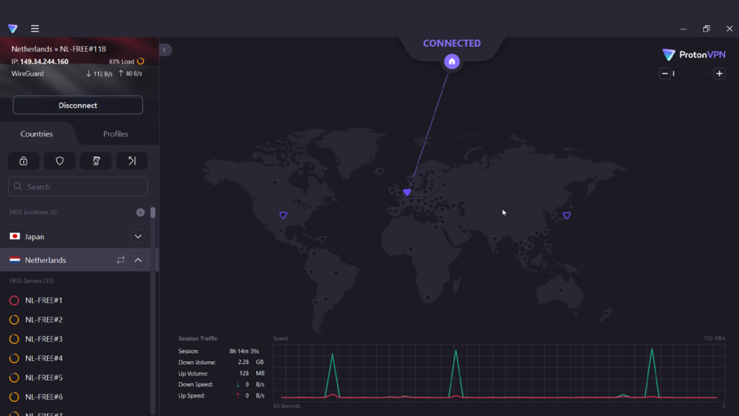Click the info icon beside FREE Locations
Viewport: 739px width, 416px height.
[x=141, y=212]
